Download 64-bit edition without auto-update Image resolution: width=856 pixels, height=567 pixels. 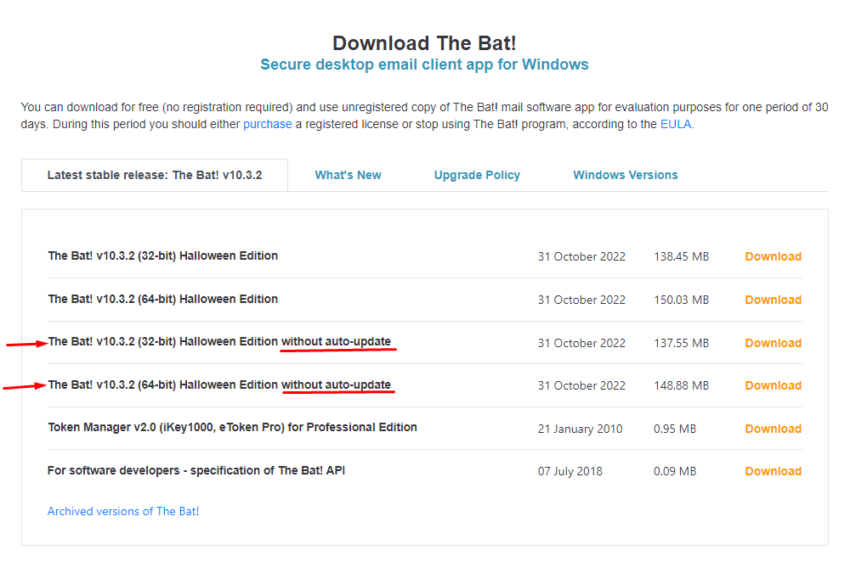click(773, 385)
